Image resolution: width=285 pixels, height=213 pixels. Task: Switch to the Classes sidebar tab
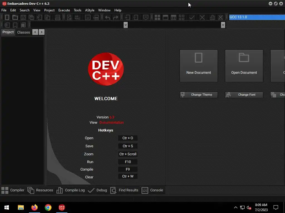[x=23, y=32]
